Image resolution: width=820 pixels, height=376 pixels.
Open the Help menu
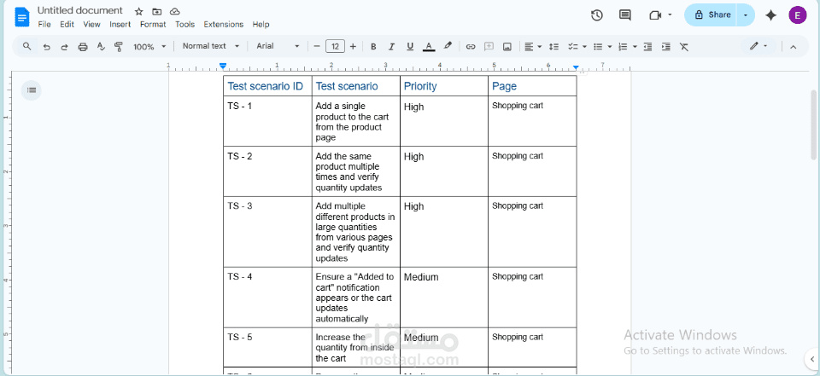261,25
